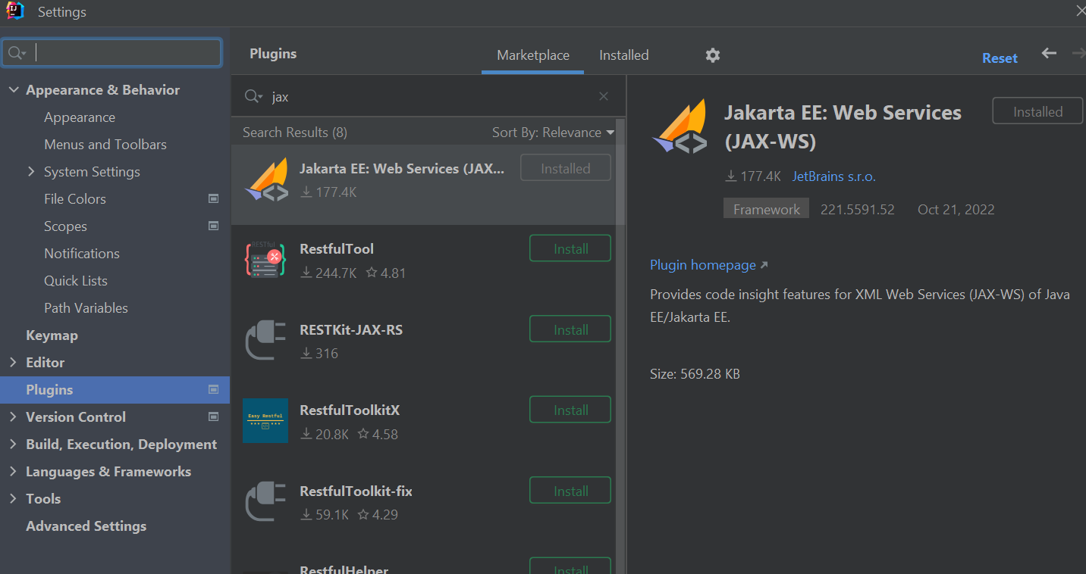Expand Languages & Frameworks section

[13, 472]
